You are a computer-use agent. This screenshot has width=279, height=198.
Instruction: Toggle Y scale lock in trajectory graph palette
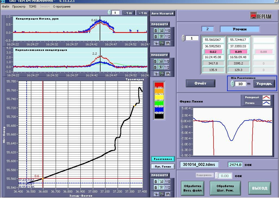[x=155, y=187]
